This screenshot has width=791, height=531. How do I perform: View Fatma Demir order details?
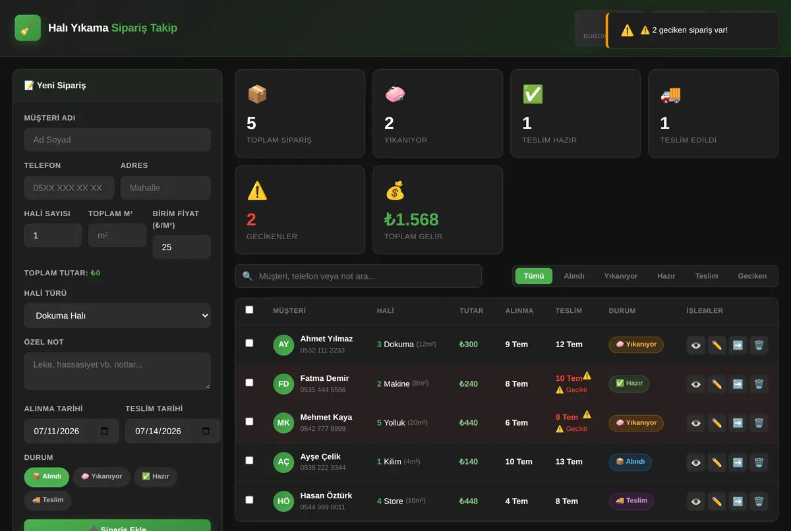pyautogui.click(x=695, y=383)
